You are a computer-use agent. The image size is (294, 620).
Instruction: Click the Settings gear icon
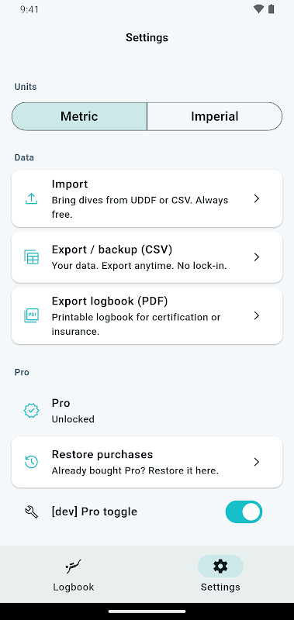(220, 567)
